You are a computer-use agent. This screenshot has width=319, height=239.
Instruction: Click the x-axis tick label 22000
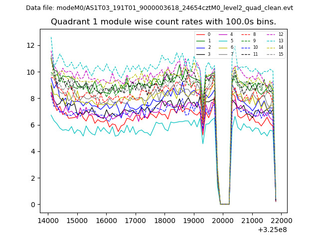pos(281,220)
